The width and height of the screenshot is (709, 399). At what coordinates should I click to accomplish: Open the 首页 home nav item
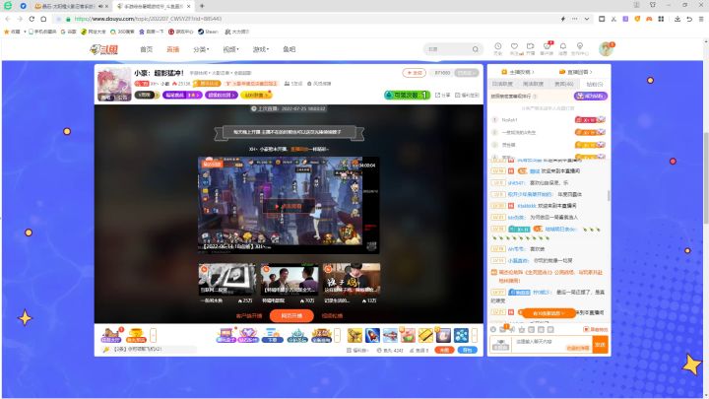click(x=146, y=49)
